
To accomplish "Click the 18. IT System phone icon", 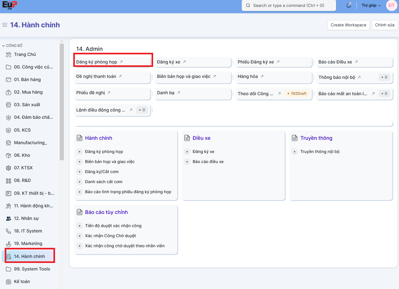I will point(8,231).
